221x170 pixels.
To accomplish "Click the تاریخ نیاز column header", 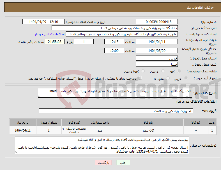I will pyautogui.click(x=23, y=123).
